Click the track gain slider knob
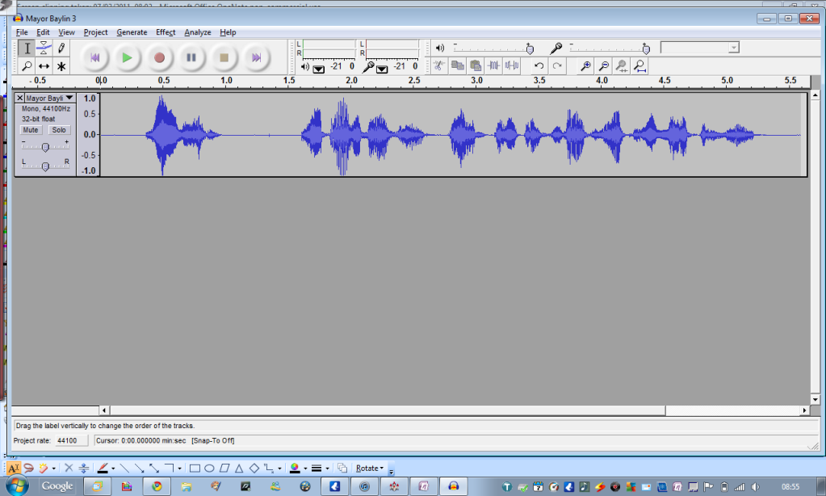 [45, 147]
